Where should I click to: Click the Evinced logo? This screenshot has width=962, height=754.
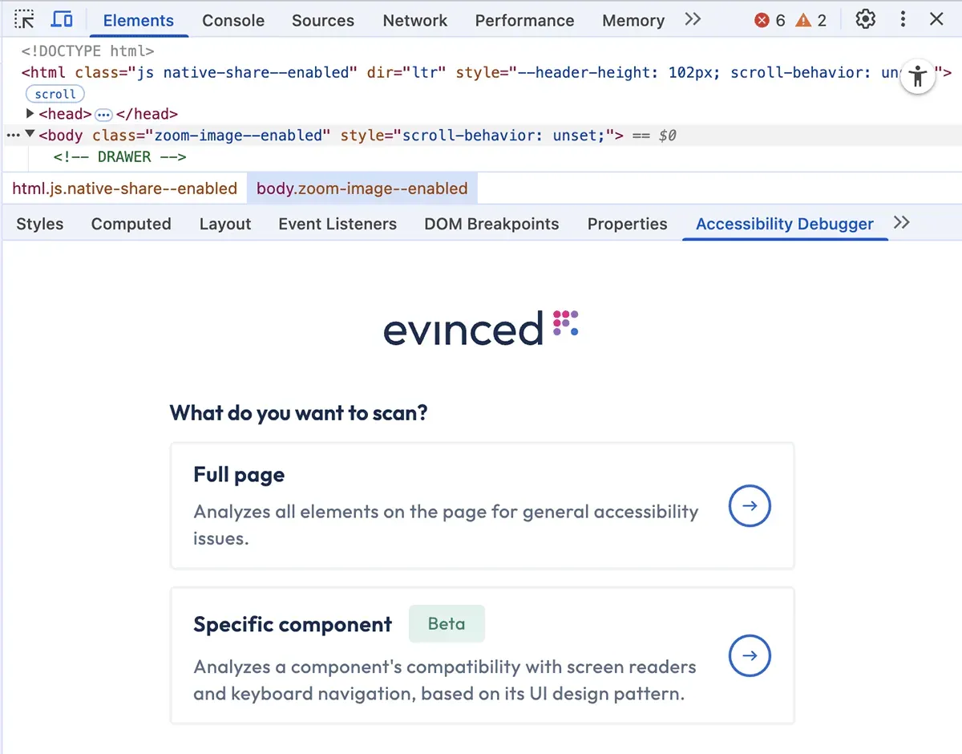coord(481,328)
